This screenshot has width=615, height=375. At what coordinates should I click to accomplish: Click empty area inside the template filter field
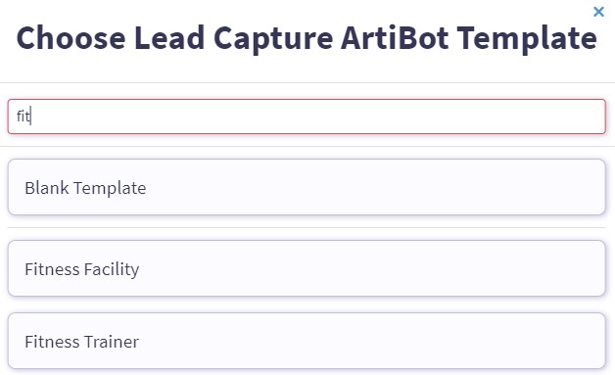[x=313, y=117]
